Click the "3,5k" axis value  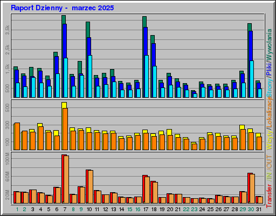coord(8,30)
